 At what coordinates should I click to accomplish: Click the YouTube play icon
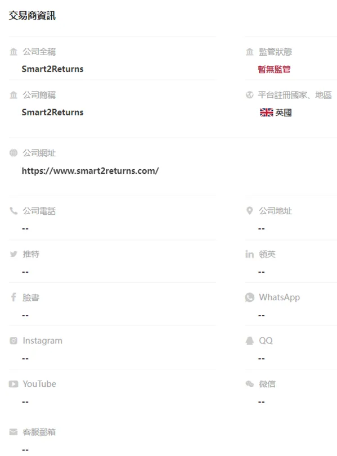14,384
